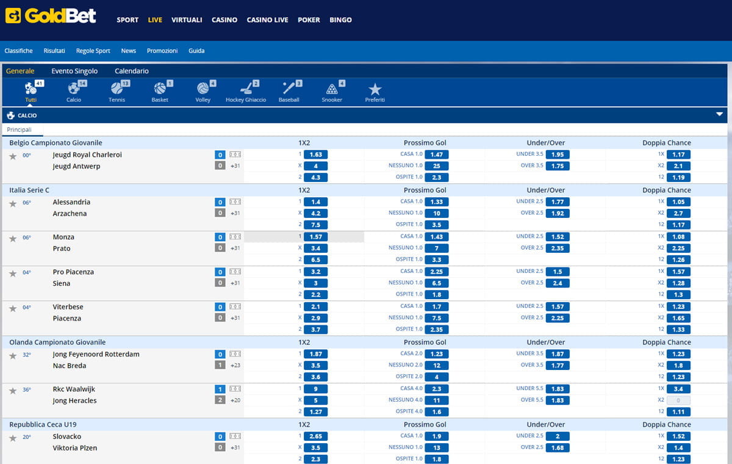Open the Regole Sport link
The width and height of the screenshot is (732, 464).
pos(93,51)
